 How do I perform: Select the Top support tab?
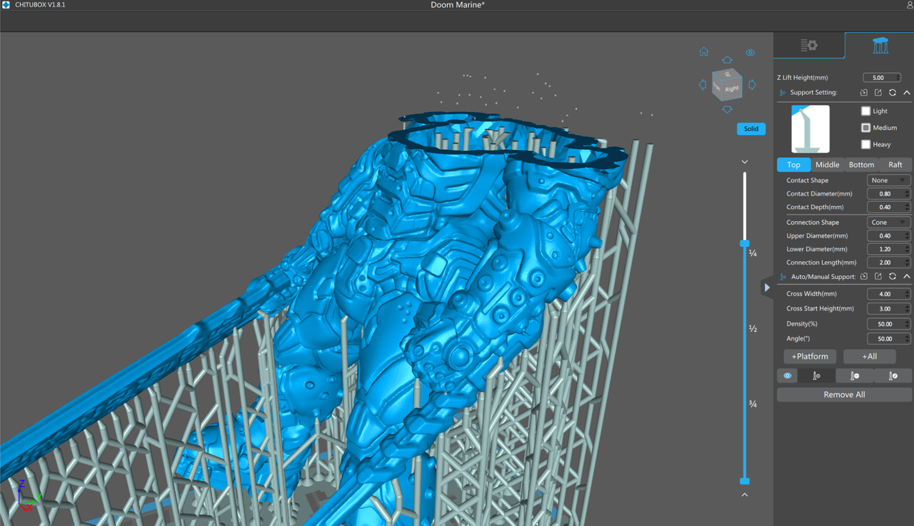[x=793, y=165]
